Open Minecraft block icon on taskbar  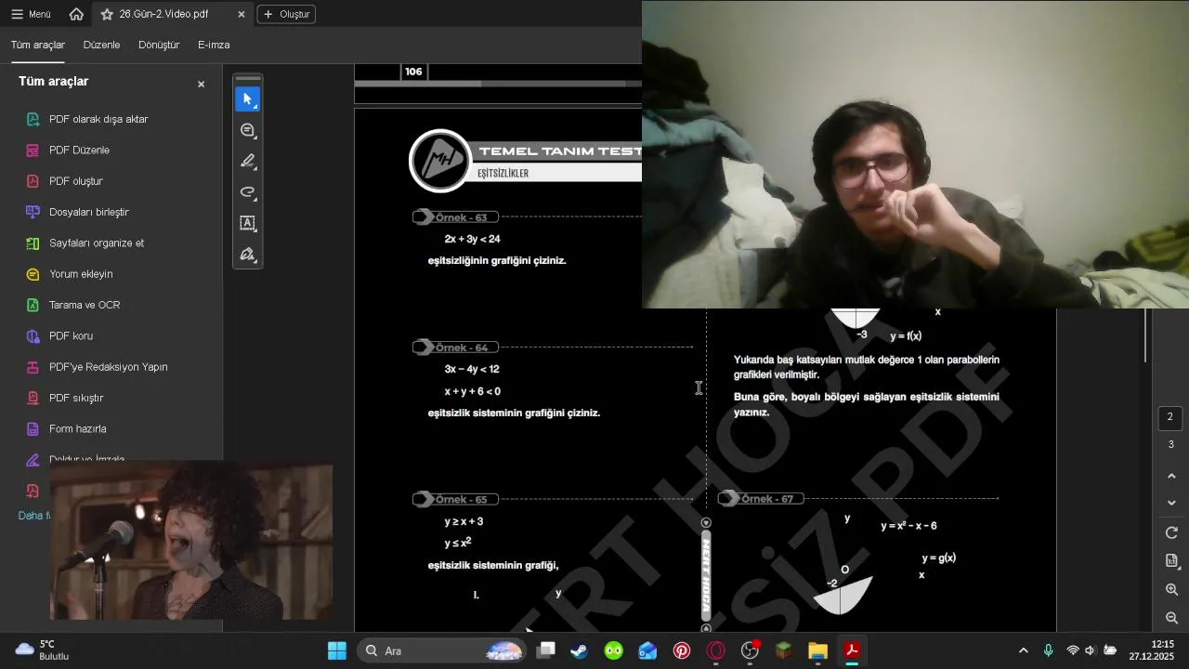click(784, 650)
